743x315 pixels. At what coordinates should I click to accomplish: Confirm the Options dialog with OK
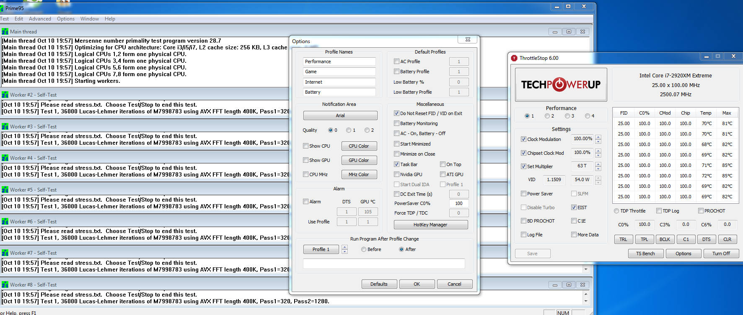417,284
